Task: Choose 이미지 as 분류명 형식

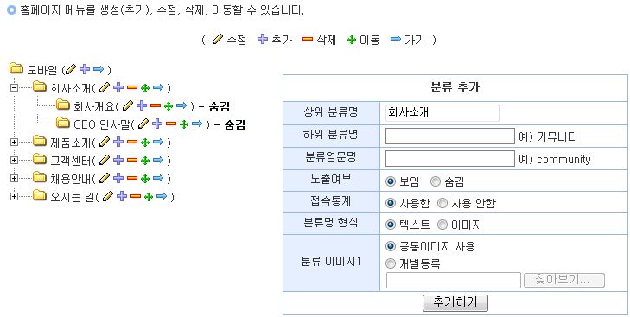Action: point(442,225)
